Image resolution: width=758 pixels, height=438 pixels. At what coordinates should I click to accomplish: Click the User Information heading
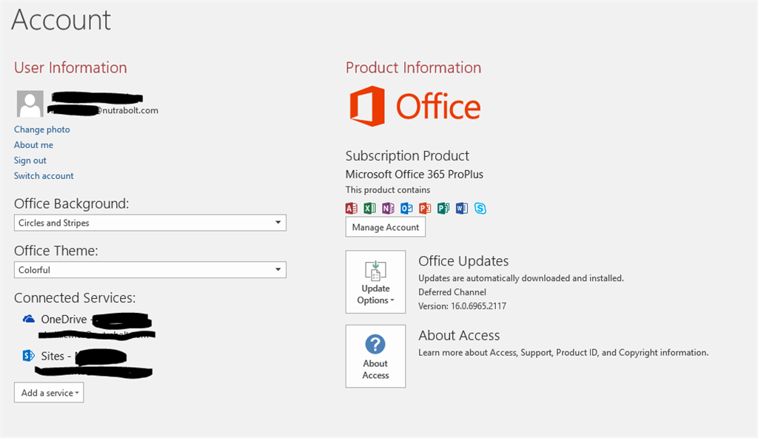pos(70,67)
